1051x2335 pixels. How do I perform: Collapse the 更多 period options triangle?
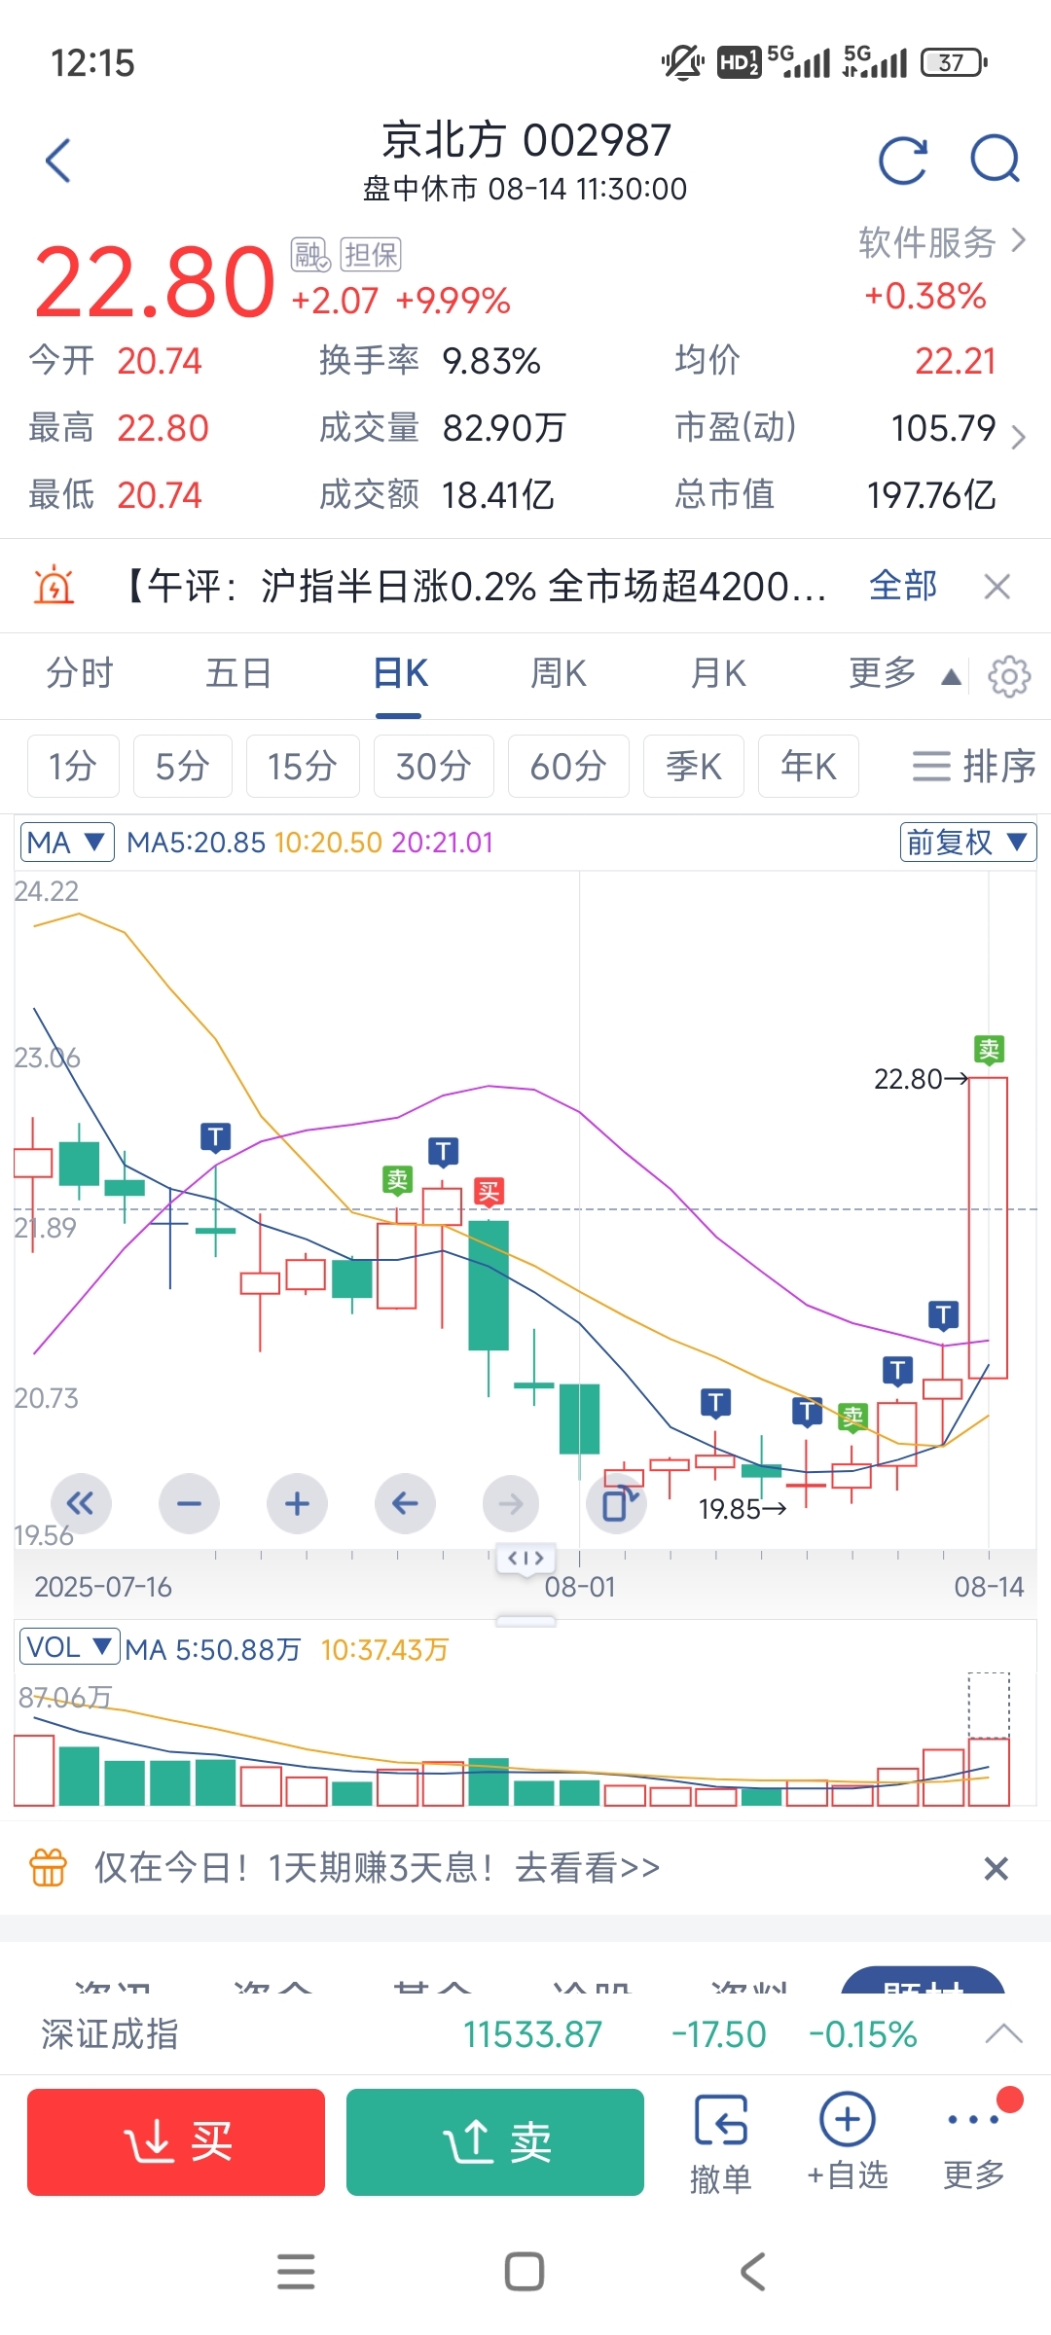point(951,677)
